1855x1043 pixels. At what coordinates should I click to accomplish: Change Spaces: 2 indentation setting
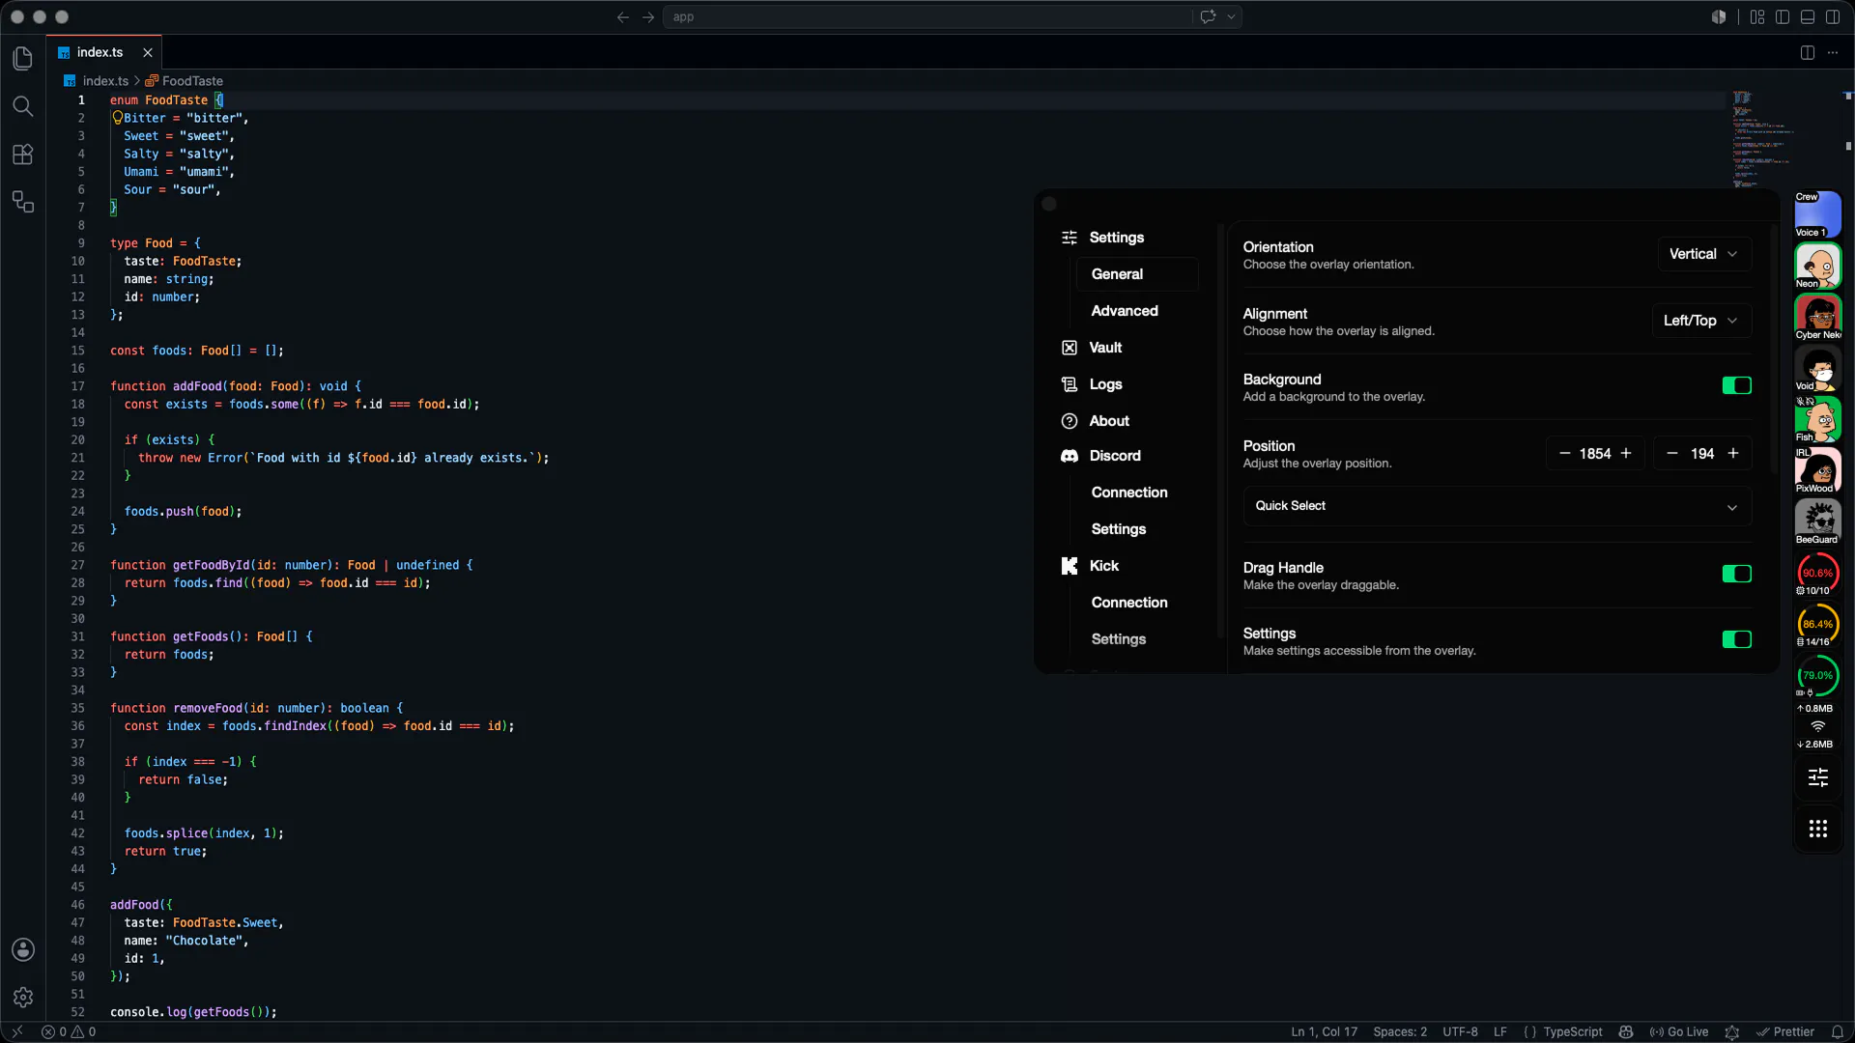[1400, 1031]
